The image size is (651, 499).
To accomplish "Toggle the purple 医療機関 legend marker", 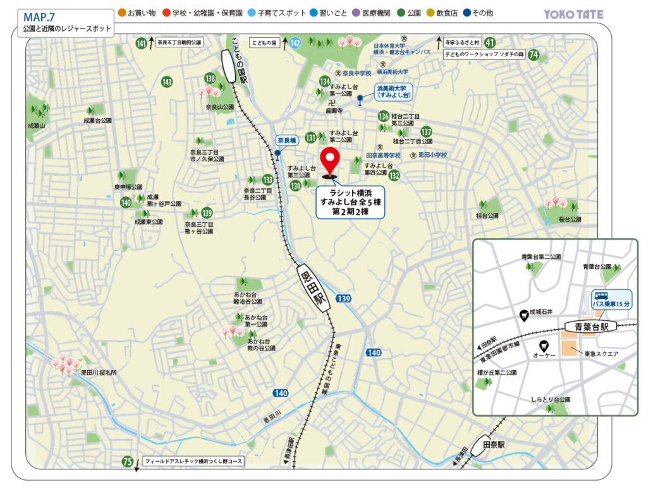I will (356, 11).
